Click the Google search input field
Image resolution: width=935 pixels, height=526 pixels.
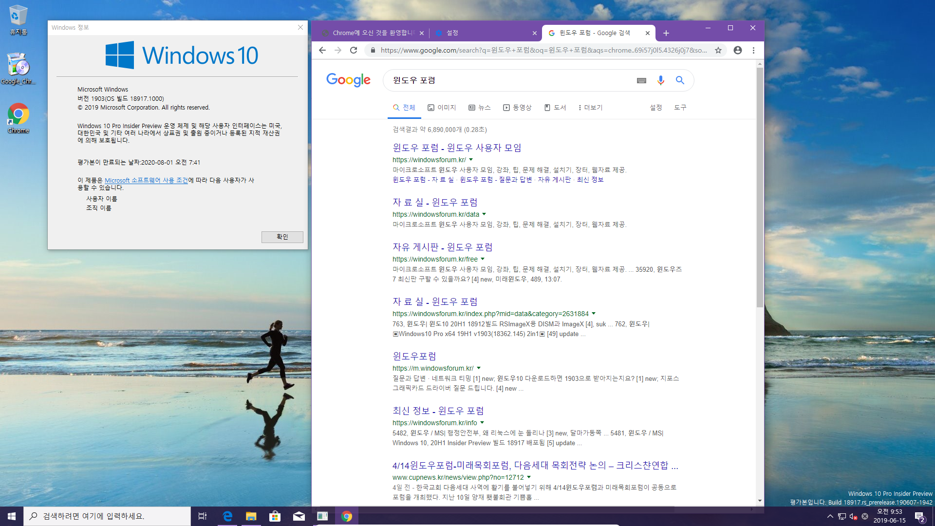tap(511, 80)
